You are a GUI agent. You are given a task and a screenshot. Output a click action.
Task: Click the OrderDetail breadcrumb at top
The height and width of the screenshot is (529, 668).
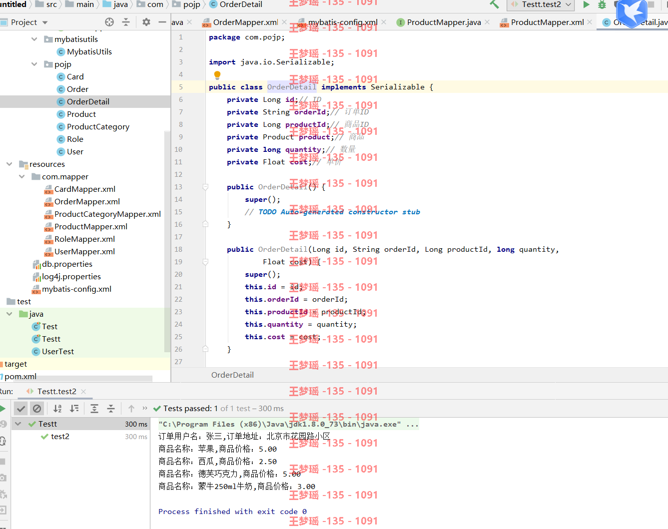click(x=236, y=4)
